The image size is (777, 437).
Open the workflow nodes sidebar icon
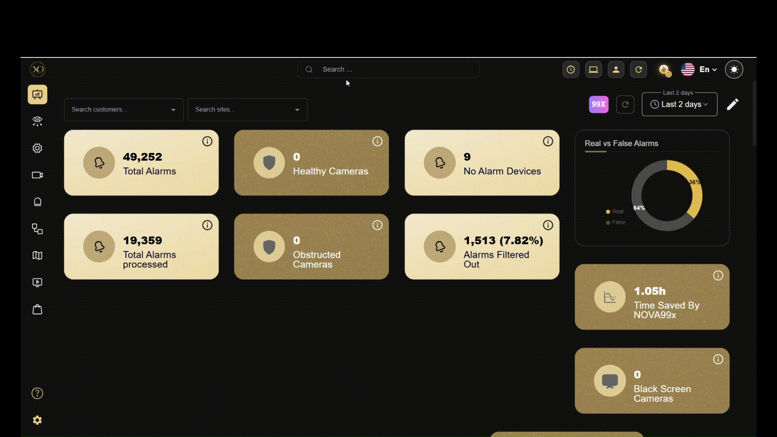point(37,229)
